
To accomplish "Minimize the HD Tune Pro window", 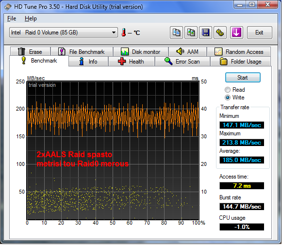I will 240,5.
